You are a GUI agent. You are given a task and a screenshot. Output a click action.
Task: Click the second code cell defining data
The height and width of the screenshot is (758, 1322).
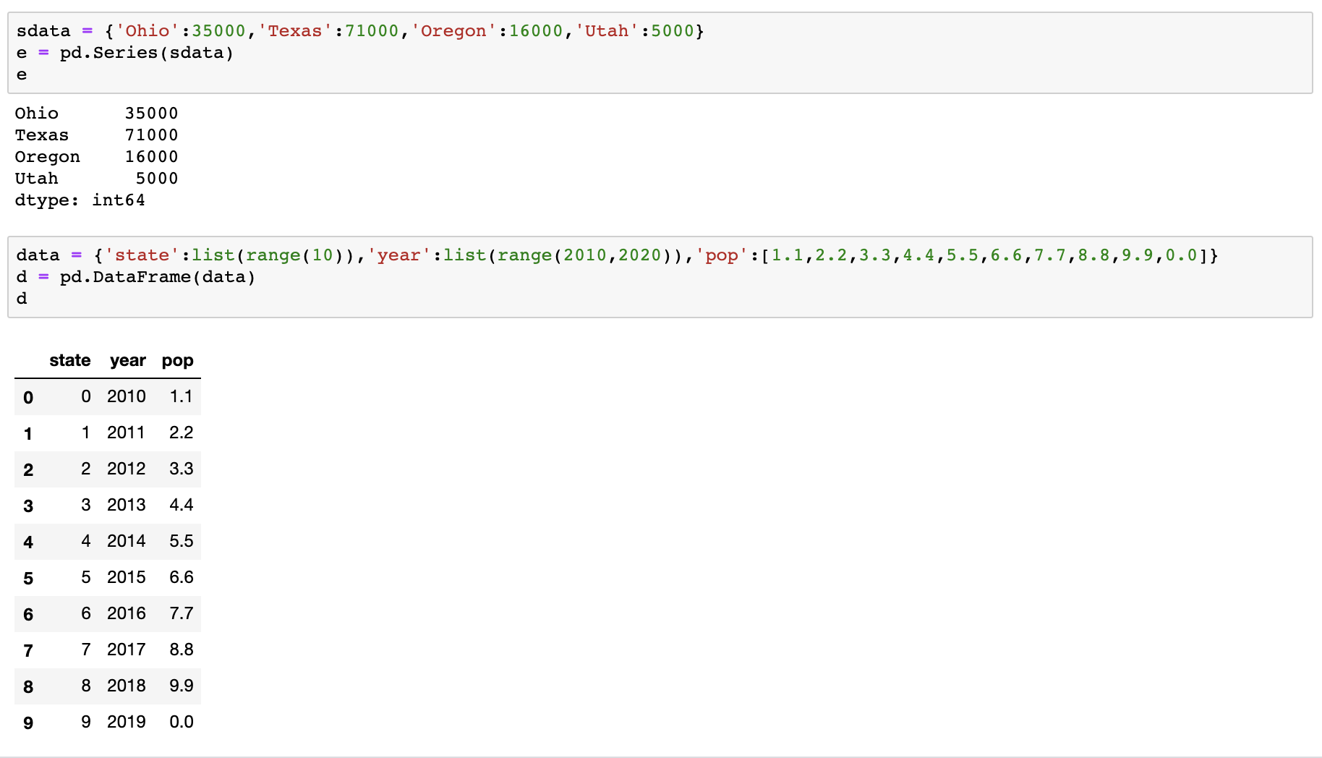coord(660,277)
